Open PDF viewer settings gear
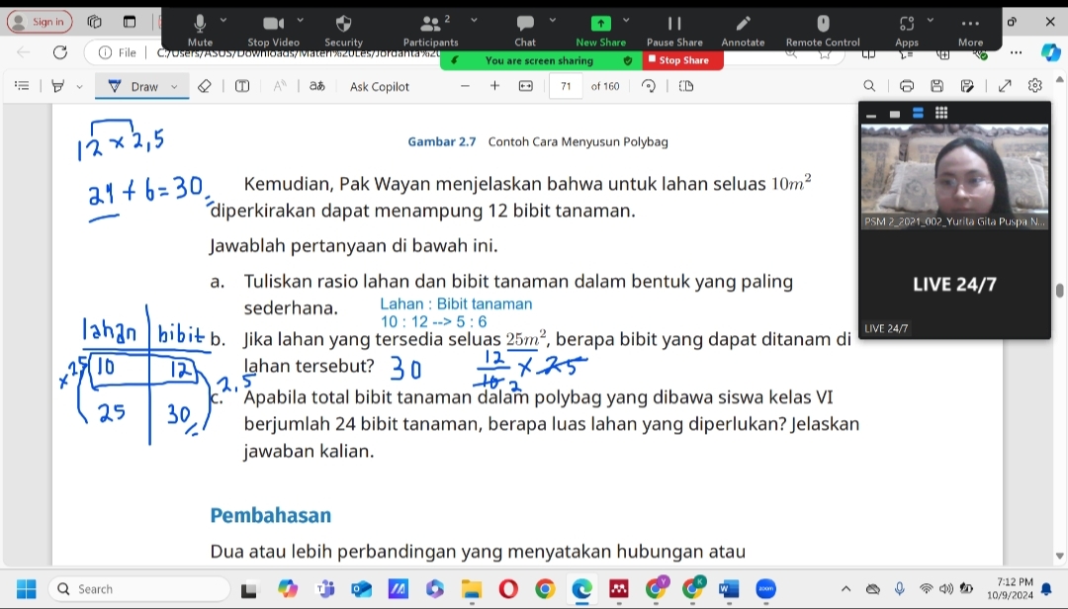1068x609 pixels. coord(1035,86)
